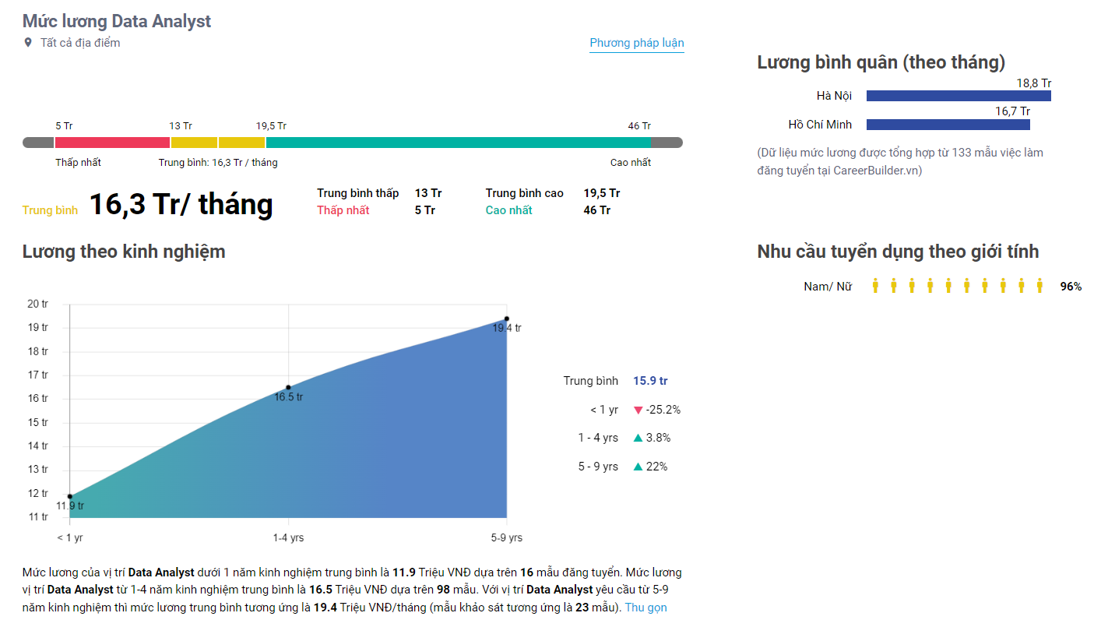Click the Hà Nội salary bar
This screenshot has height=620, width=1094.
point(959,96)
